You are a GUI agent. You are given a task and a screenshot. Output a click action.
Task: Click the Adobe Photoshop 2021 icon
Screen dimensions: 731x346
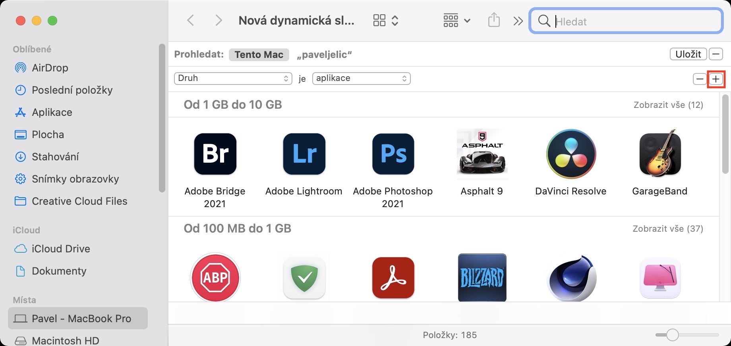393,154
